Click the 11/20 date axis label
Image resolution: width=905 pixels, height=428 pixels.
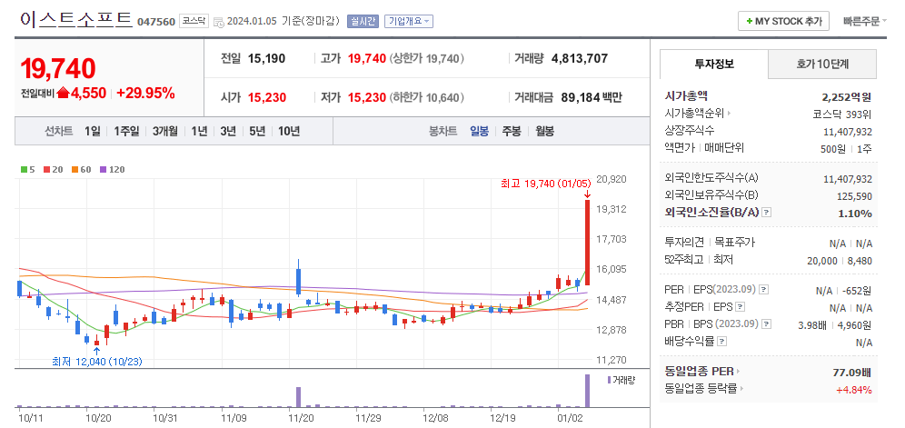pyautogui.click(x=300, y=417)
